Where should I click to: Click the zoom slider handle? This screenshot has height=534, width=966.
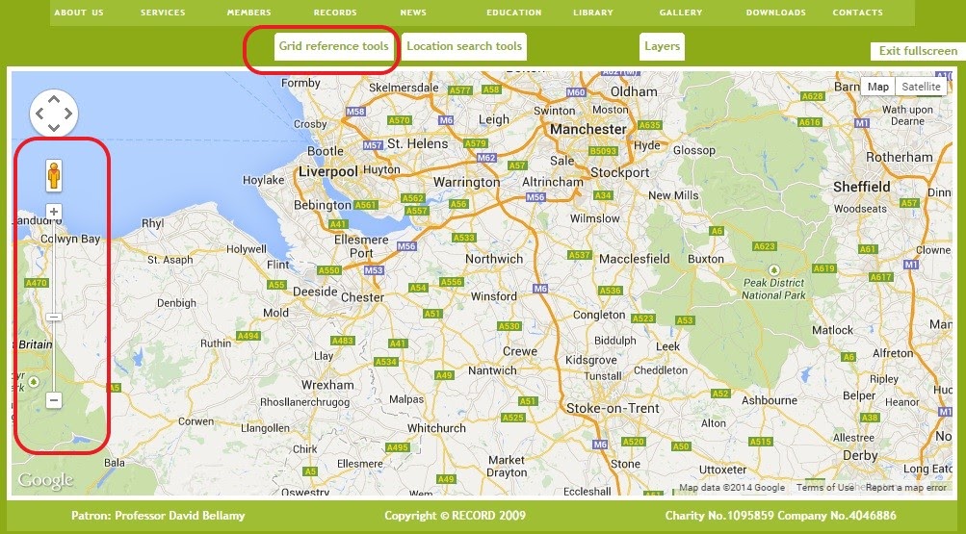pyautogui.click(x=54, y=318)
